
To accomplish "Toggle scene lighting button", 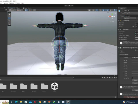I will (x=97, y=10).
